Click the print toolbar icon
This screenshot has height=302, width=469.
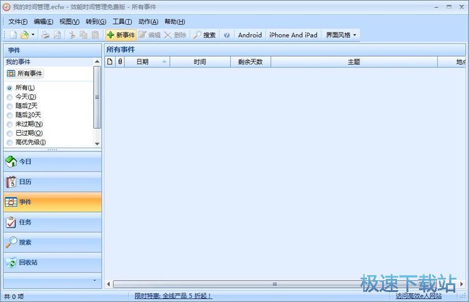pyautogui.click(x=45, y=35)
